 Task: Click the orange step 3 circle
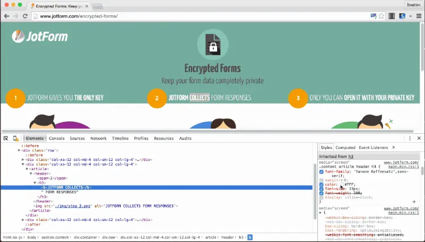click(298, 98)
